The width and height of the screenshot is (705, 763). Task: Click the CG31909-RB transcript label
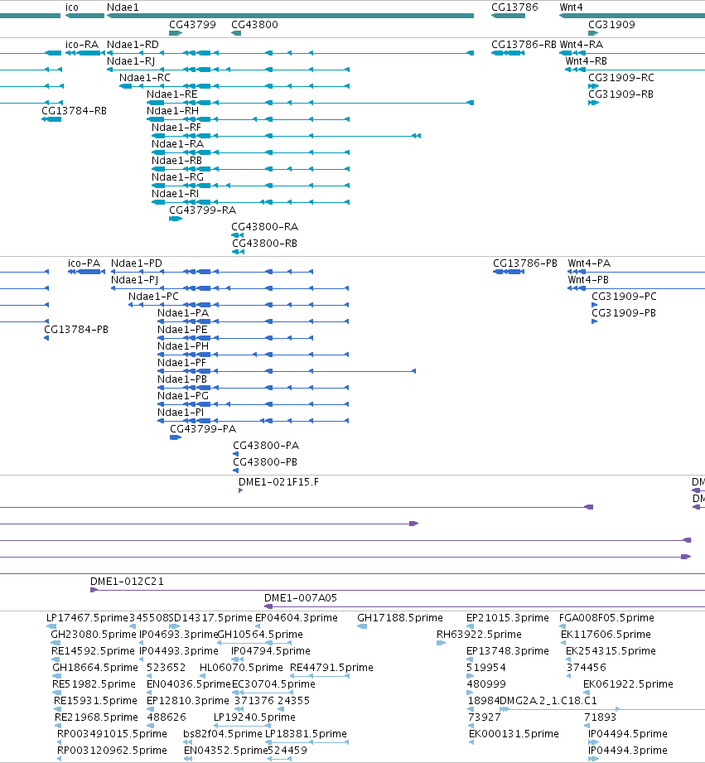[x=620, y=94]
